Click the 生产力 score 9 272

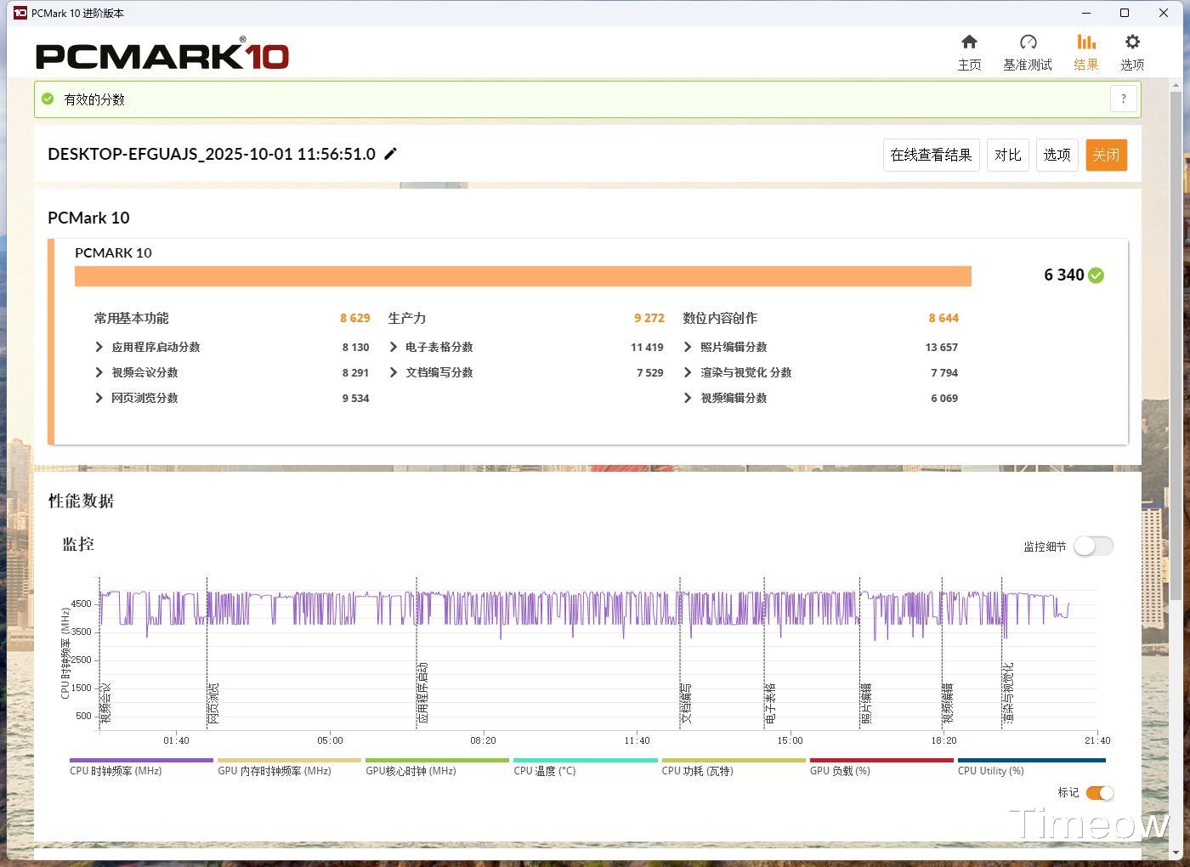click(x=649, y=318)
